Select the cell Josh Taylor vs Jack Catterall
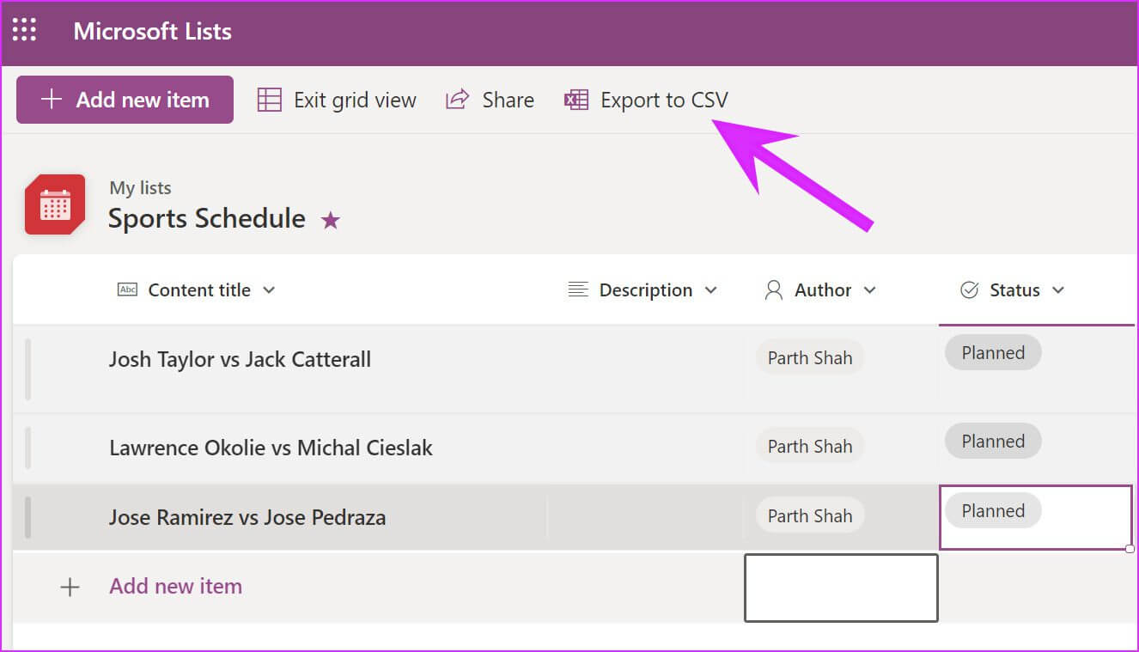 click(x=240, y=359)
